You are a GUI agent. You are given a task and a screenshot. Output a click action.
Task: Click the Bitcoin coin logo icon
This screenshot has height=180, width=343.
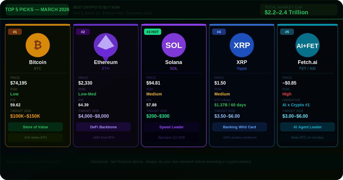pyautogui.click(x=38, y=45)
